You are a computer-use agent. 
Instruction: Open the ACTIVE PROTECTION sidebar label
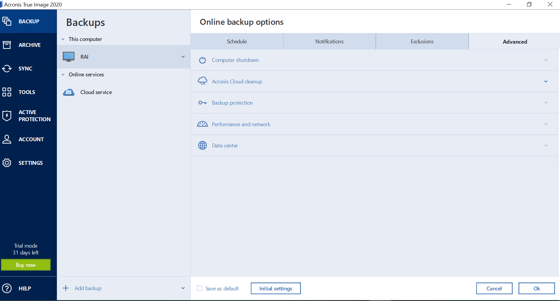(34, 116)
